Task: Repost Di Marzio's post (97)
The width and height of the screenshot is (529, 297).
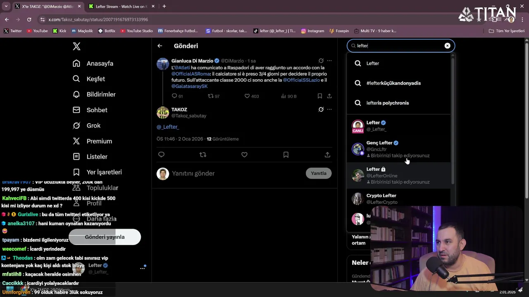Action: (214, 96)
